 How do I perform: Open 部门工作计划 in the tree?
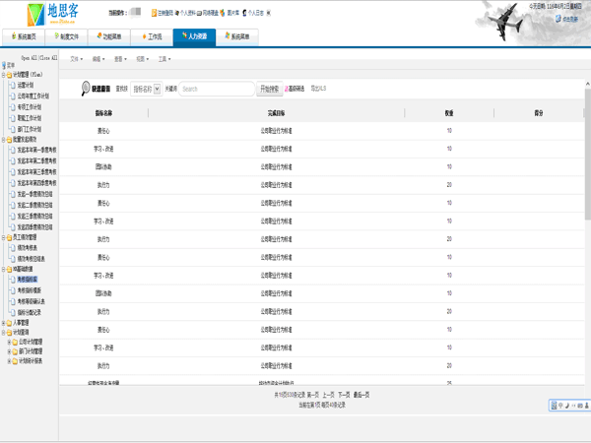point(30,129)
